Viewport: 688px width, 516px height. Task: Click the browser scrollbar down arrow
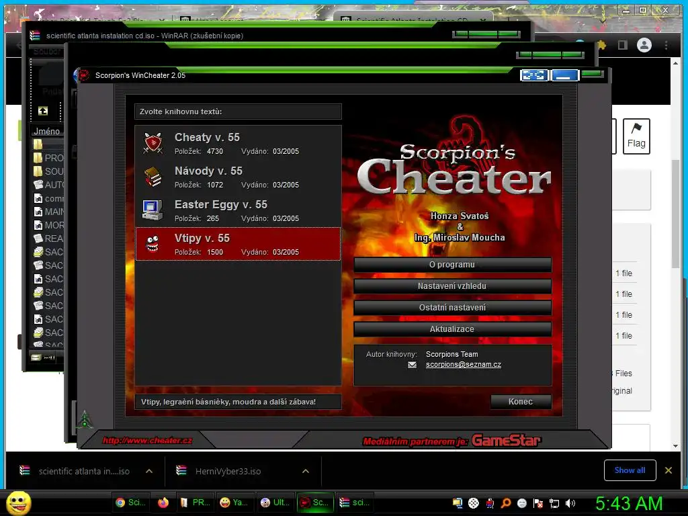676,446
